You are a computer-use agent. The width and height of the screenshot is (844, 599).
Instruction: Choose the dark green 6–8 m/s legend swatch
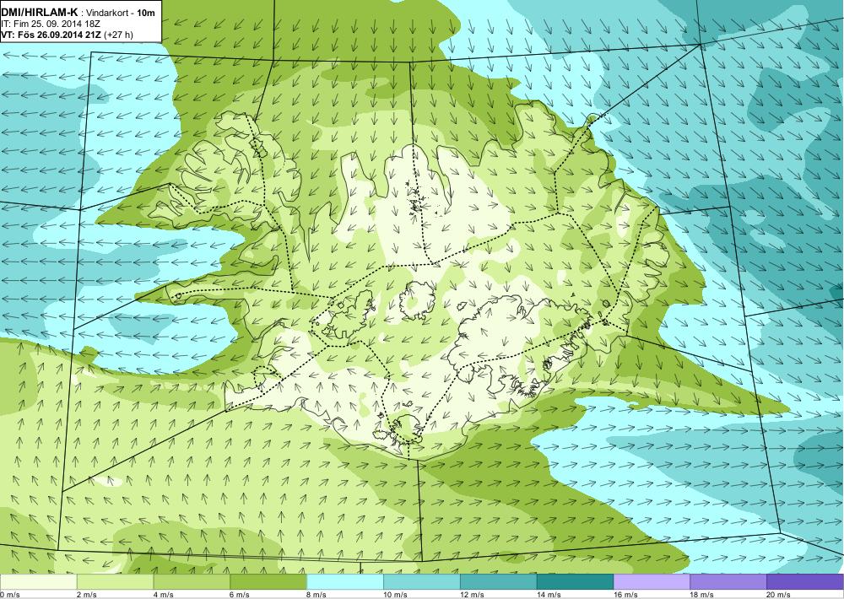268,582
